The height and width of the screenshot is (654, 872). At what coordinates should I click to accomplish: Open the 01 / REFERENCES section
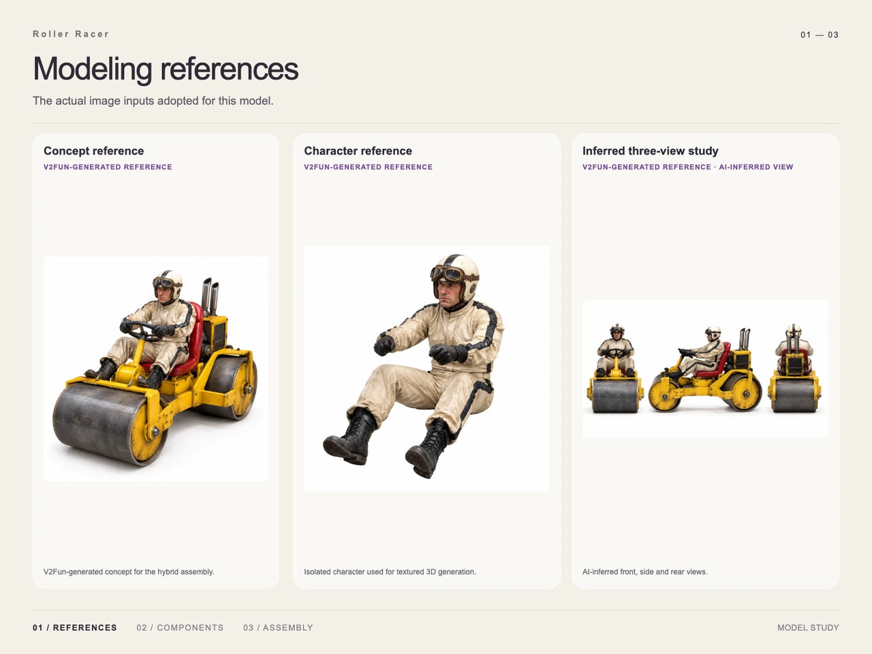(x=75, y=627)
